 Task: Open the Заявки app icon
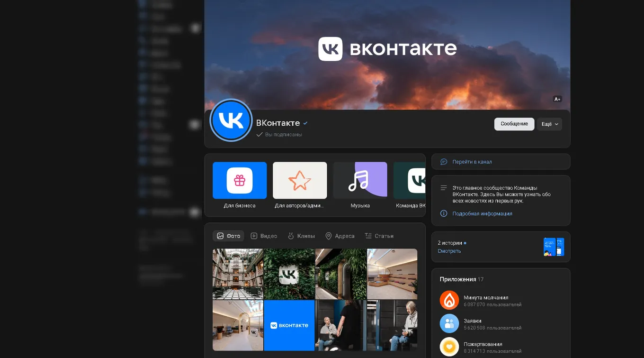click(x=449, y=323)
